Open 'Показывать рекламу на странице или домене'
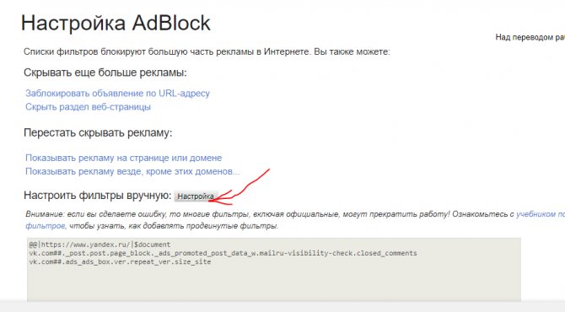Screen dimensions: 565x312 coord(124,158)
